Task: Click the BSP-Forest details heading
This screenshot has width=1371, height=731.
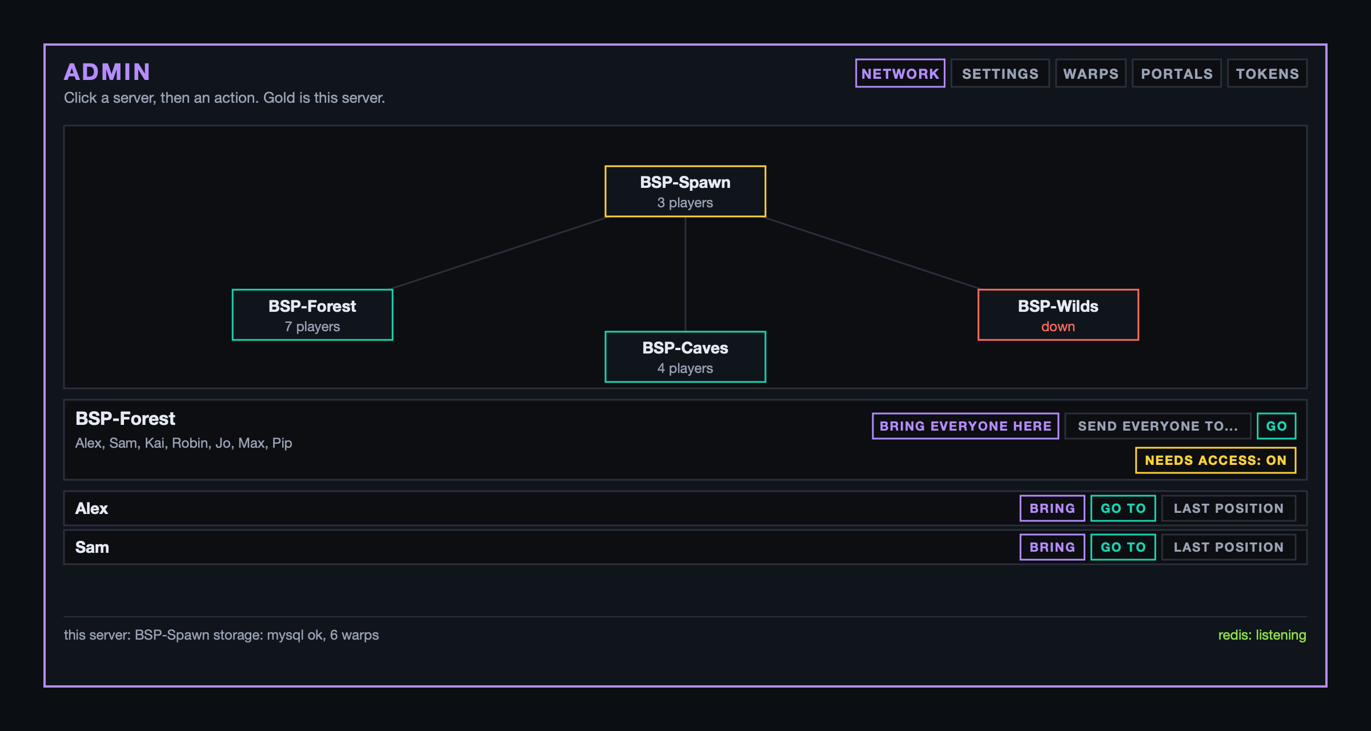Action: pyautogui.click(x=125, y=419)
